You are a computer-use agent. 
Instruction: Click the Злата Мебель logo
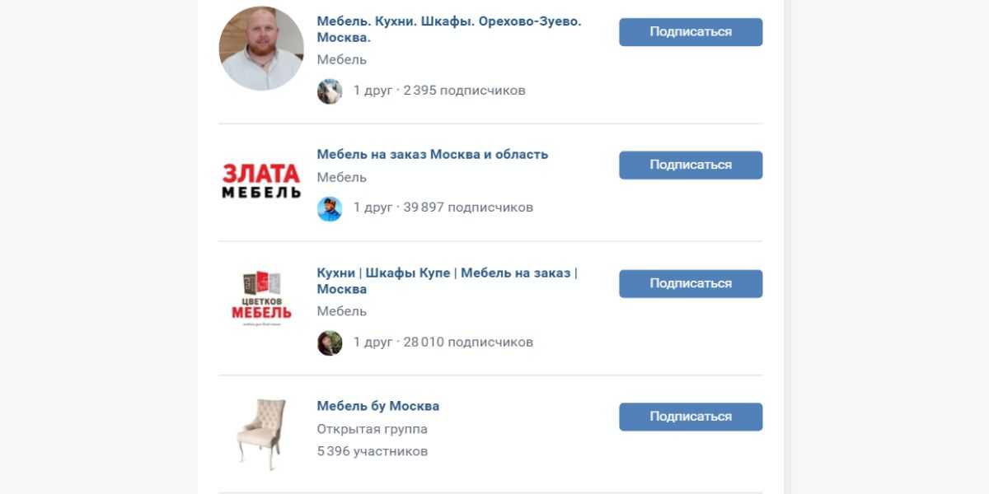pyautogui.click(x=261, y=180)
